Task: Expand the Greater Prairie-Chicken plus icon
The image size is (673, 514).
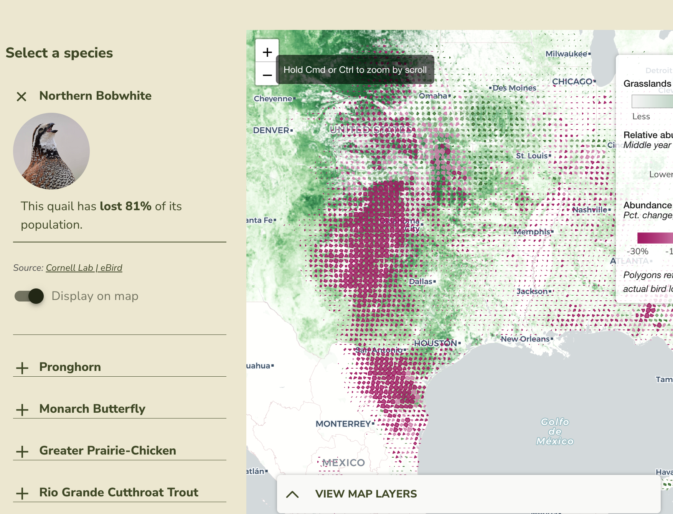Action: 22,451
